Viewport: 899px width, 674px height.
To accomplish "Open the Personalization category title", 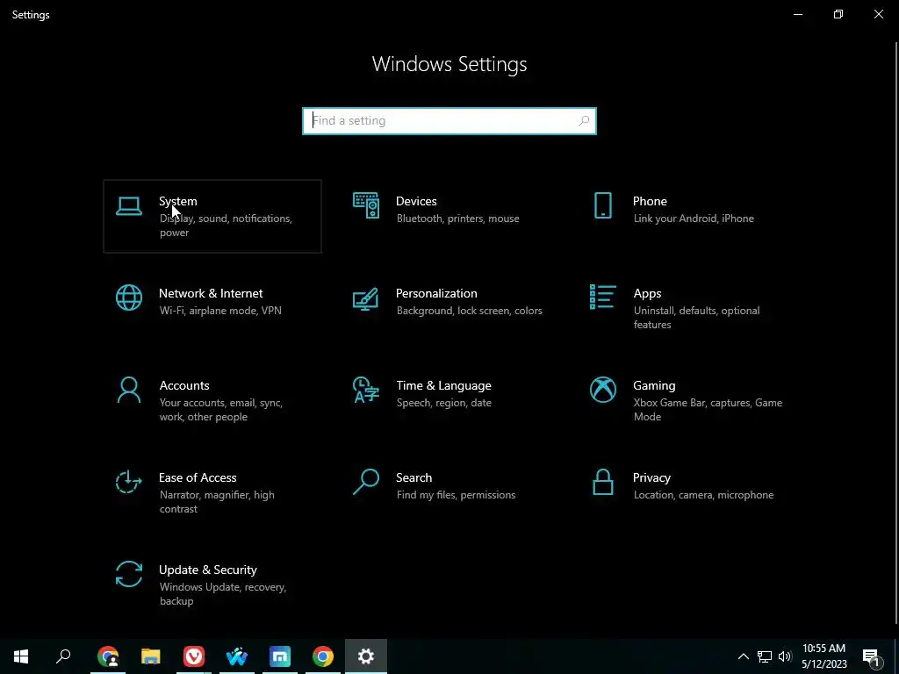I will [436, 293].
